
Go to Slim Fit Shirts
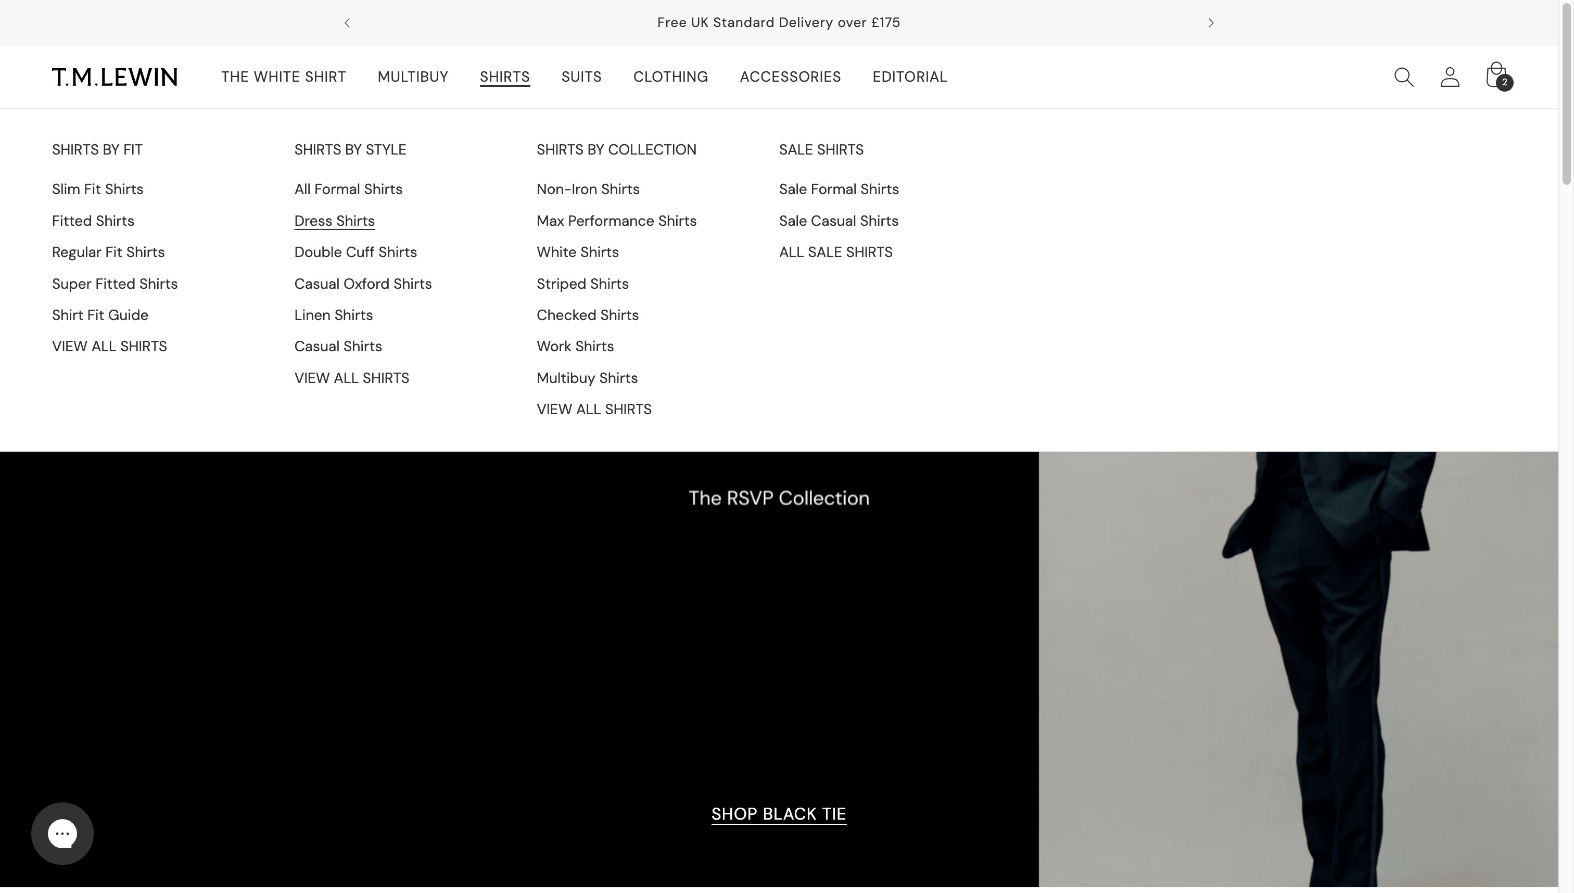pos(97,189)
